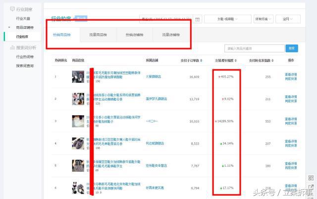Viewport: 317px width, 199px height.
Task: Open rank 1 product thumbnail
Action: [78, 76]
